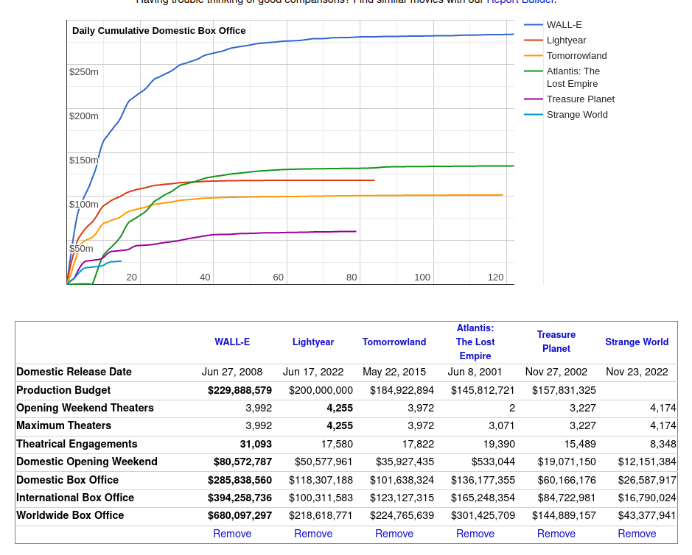
Task: Open the Treasure Planet header link
Action: pyautogui.click(x=556, y=342)
